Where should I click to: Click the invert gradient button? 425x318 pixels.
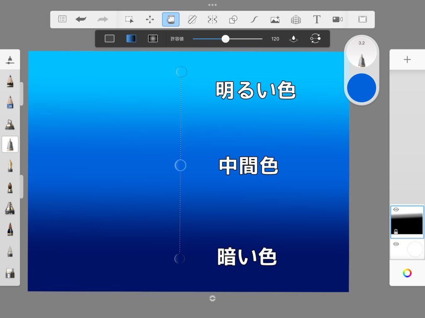tap(315, 39)
